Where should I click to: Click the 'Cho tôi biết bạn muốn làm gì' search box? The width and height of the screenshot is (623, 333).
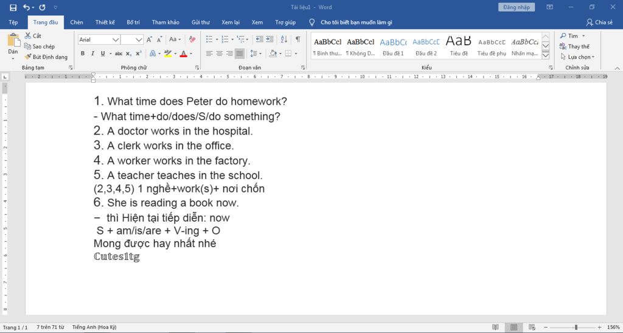click(x=356, y=22)
